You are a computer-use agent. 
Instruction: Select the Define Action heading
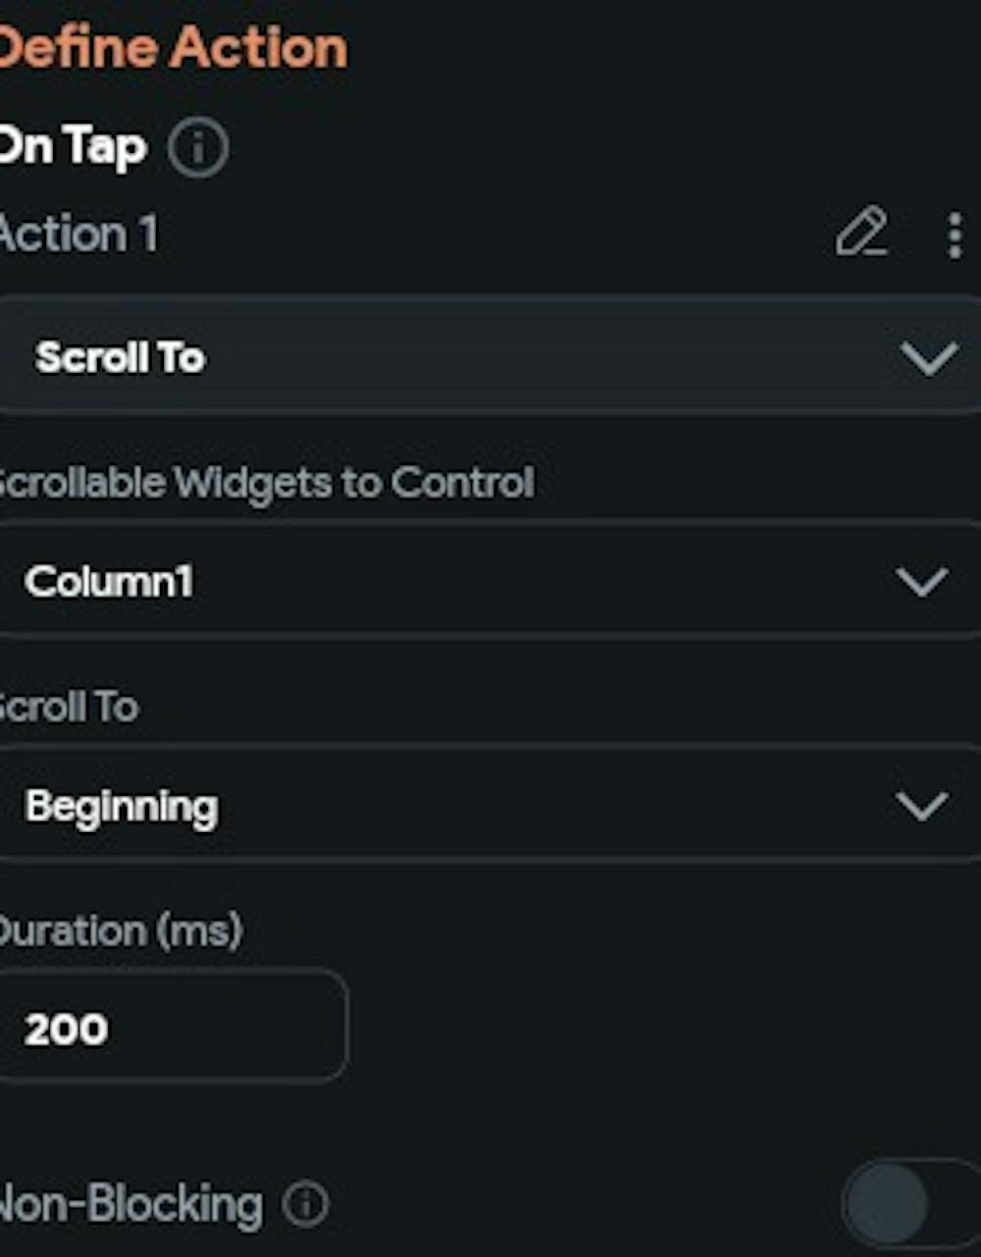pos(172,47)
